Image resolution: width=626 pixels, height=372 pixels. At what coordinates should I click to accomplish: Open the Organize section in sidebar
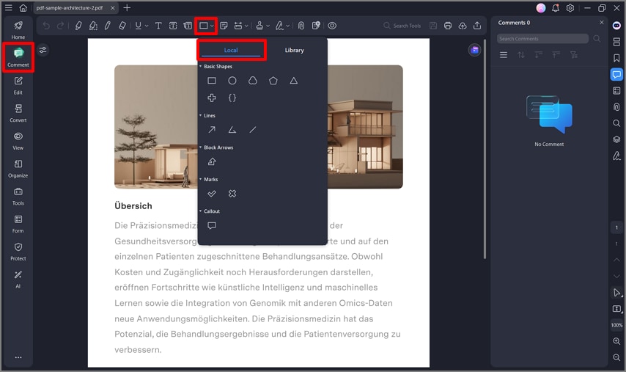pyautogui.click(x=18, y=169)
